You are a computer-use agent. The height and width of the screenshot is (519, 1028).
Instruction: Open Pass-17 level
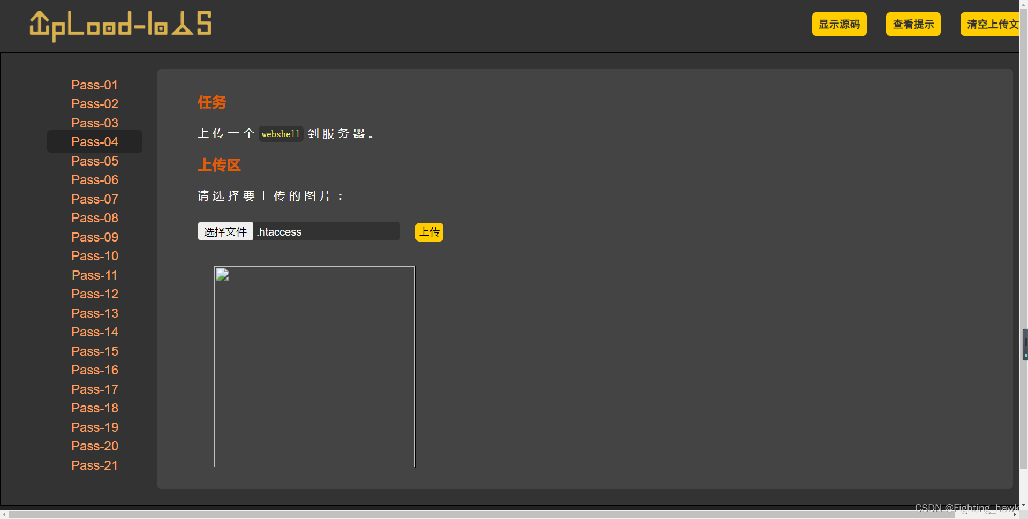(95, 389)
